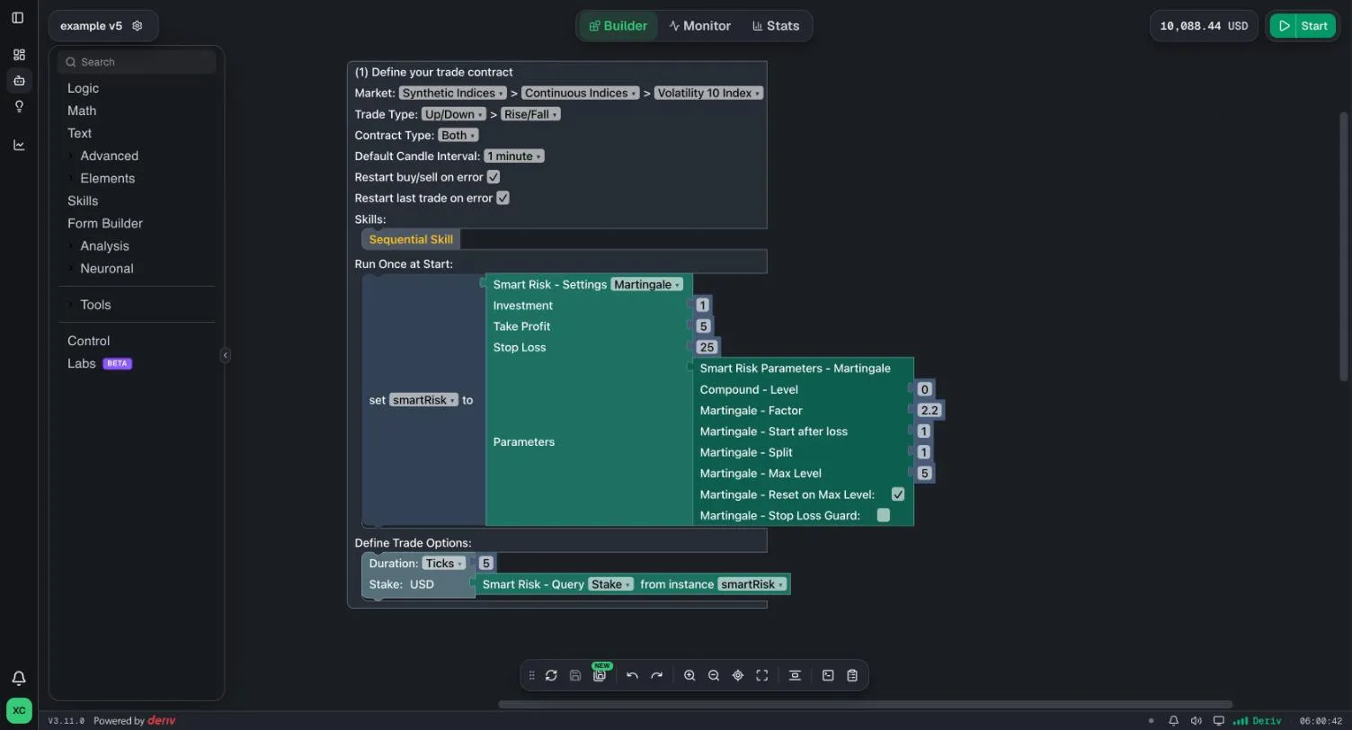Zoom out using the magnifier minus icon

click(714, 676)
